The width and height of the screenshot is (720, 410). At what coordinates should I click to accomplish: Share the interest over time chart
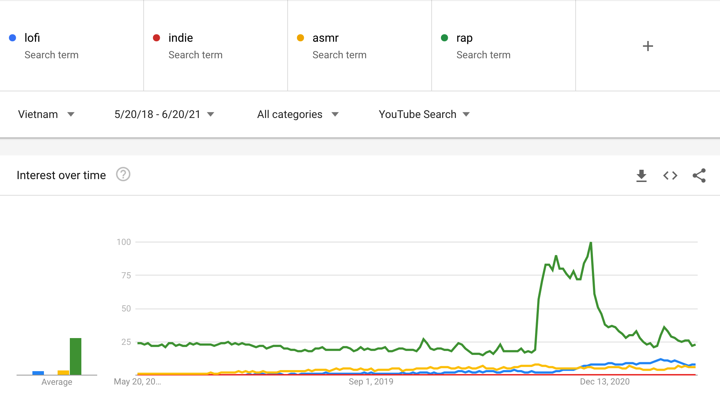click(699, 176)
